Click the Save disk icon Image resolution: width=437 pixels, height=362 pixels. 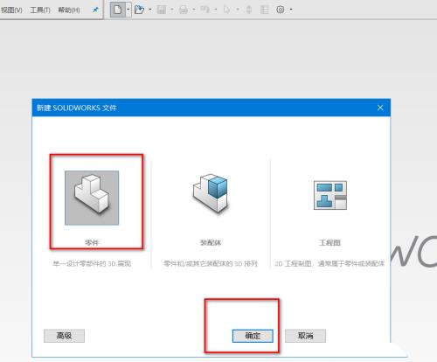(161, 10)
